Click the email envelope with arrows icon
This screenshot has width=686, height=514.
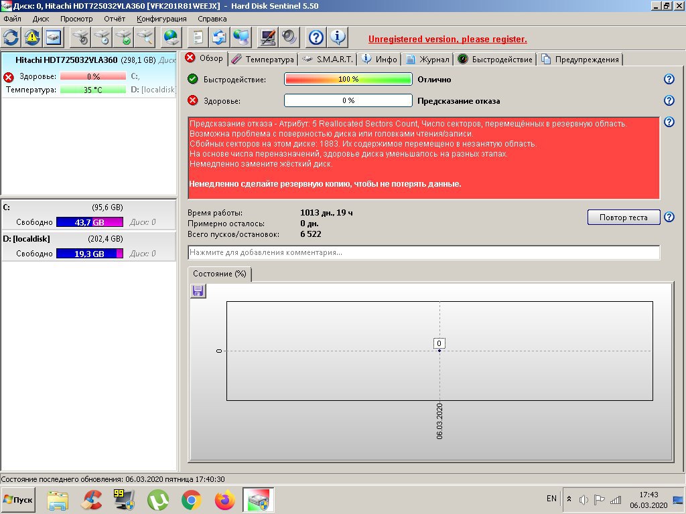pyautogui.click(x=219, y=37)
